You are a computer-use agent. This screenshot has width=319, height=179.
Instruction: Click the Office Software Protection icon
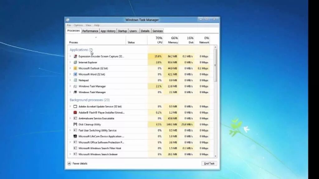pos(75,142)
